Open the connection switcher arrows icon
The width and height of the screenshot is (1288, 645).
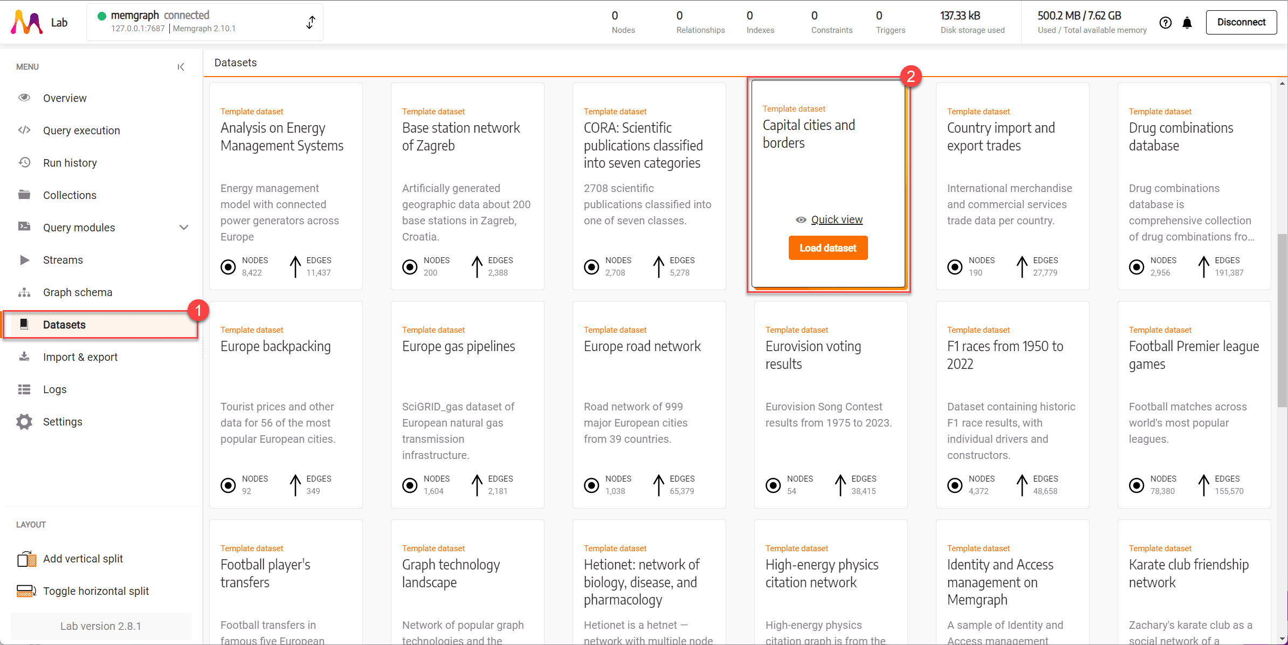(x=311, y=22)
